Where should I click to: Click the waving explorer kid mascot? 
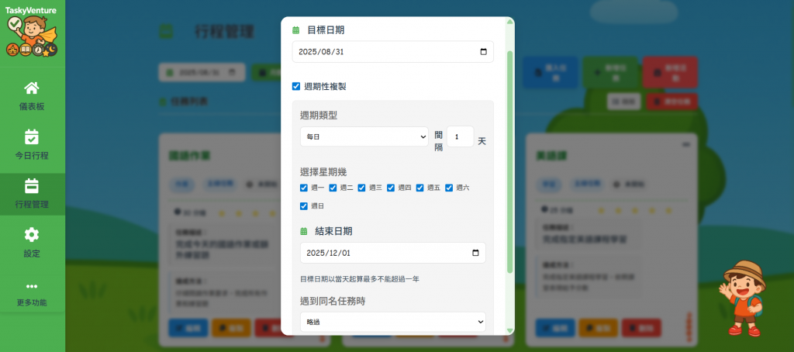tap(742, 298)
